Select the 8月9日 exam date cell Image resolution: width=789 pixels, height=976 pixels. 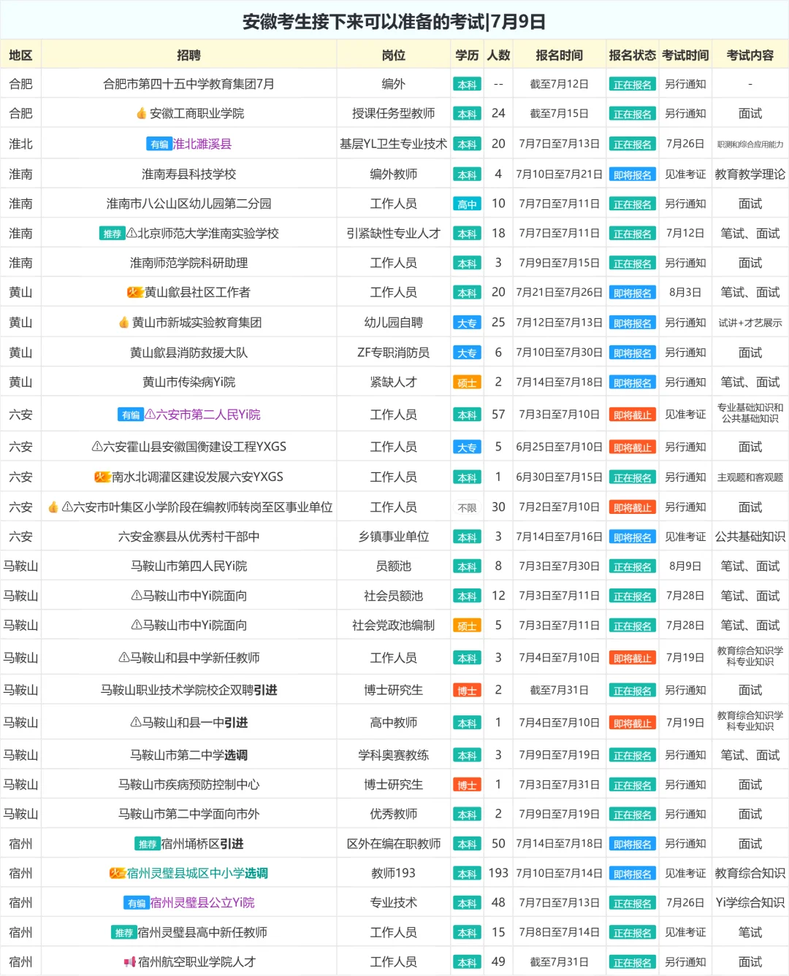pos(685,566)
